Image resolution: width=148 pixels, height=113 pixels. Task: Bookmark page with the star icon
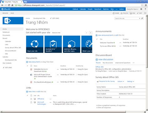[142, 5]
